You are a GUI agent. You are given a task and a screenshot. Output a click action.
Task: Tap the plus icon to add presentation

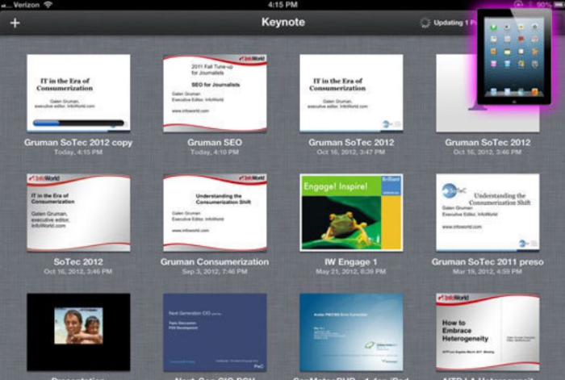coord(15,23)
